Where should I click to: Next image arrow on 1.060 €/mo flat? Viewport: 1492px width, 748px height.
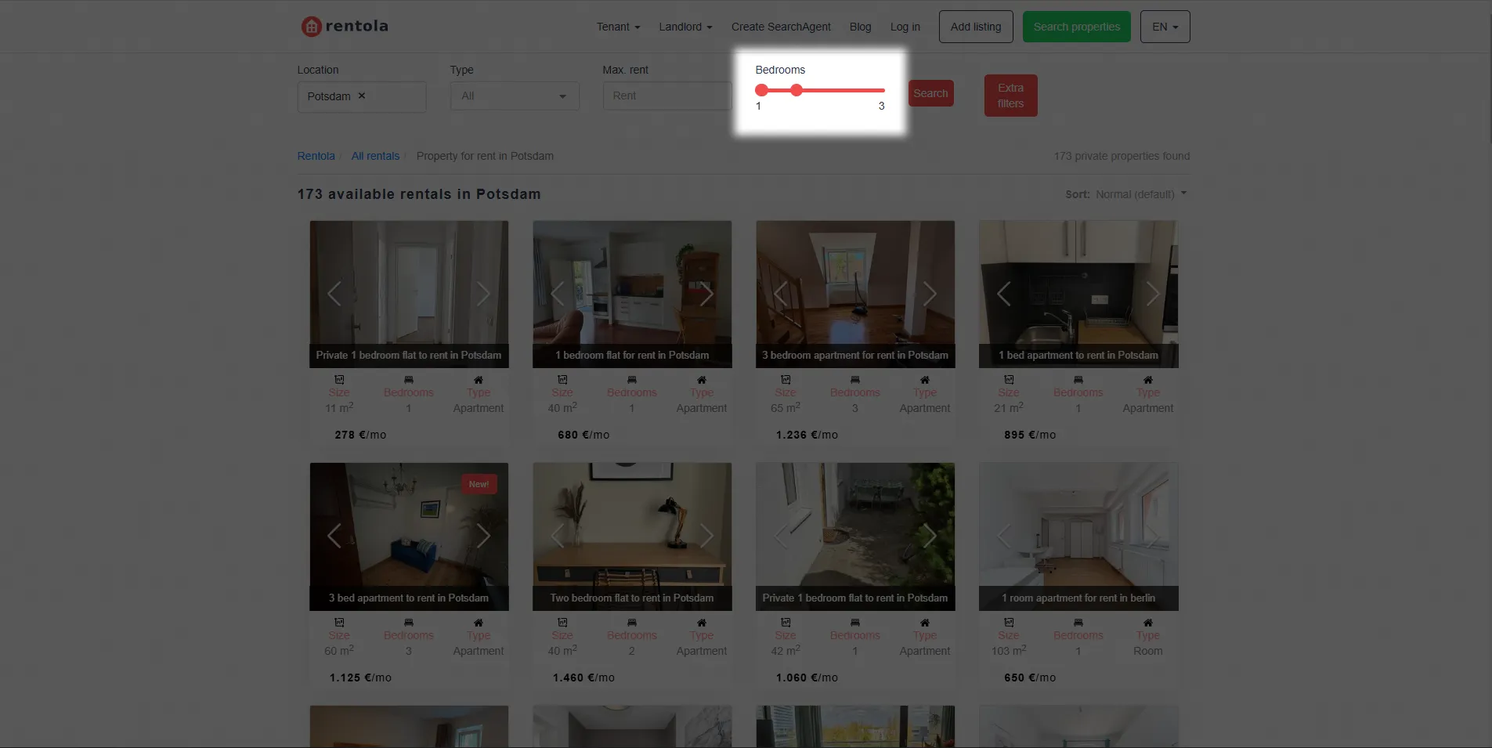coord(929,536)
